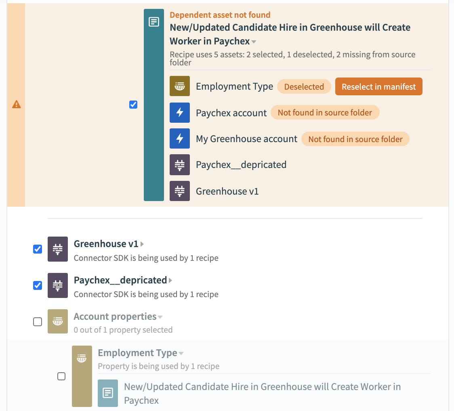Screen dimensions: 454x411
Task: Collapse the Employment Type property arrow
Action: [181, 354]
